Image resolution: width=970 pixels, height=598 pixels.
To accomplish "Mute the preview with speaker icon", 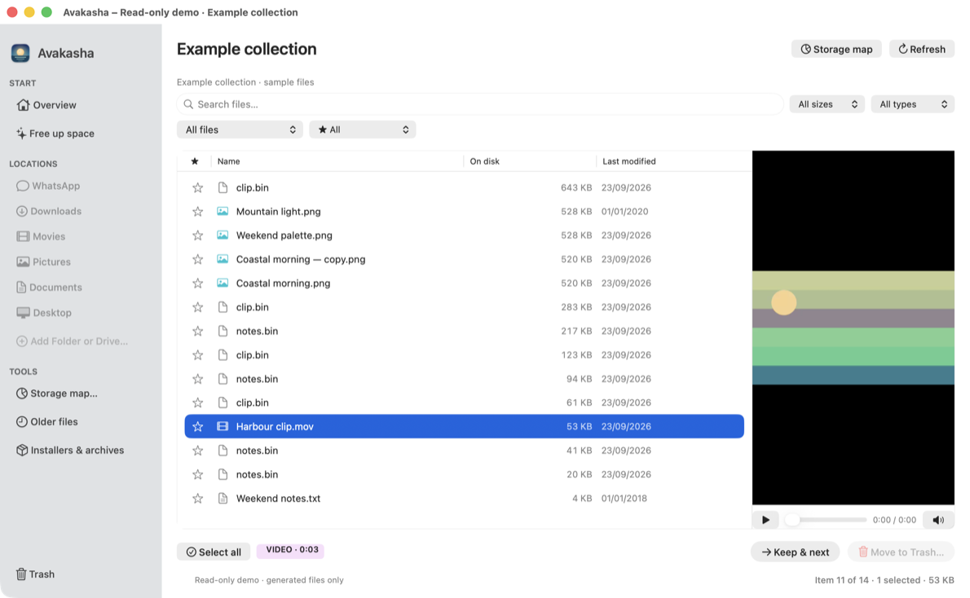I will click(x=938, y=520).
